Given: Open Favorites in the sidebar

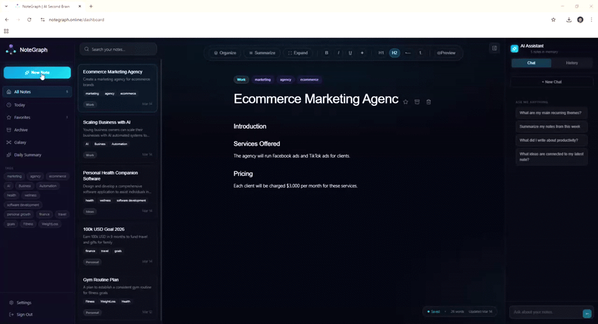Looking at the screenshot, I should pos(22,118).
